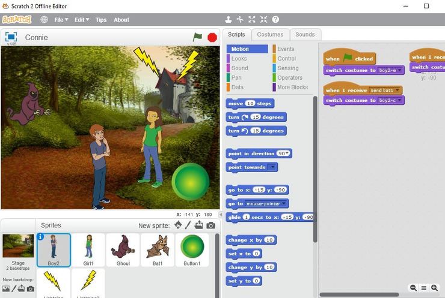Select the Grow sprite tool
This screenshot has width=445, height=298.
(x=252, y=19)
